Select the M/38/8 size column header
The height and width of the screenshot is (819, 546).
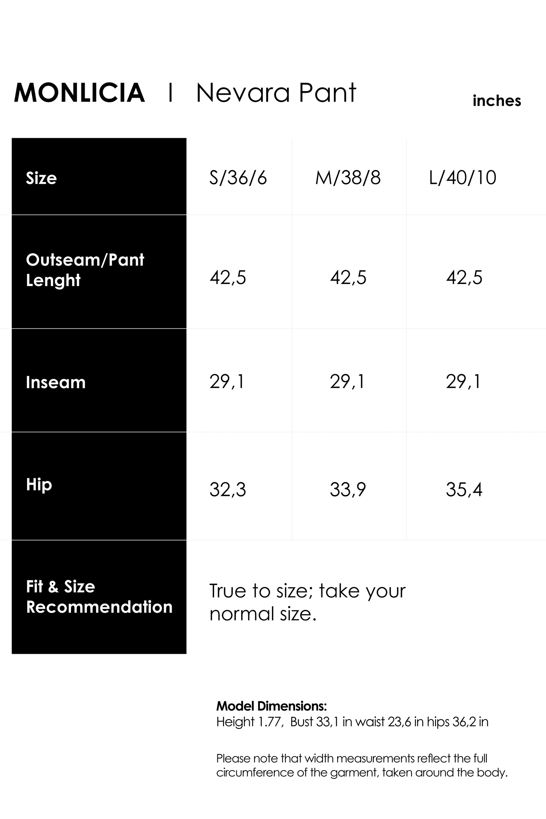(348, 178)
